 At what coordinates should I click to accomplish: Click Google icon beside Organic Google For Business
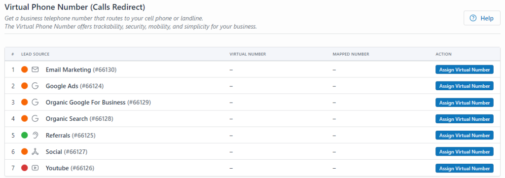pos(35,103)
